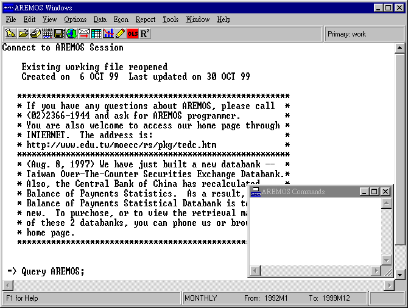Click the globe download toolbar icon
This screenshot has height=308, width=408.
[x=72, y=33]
